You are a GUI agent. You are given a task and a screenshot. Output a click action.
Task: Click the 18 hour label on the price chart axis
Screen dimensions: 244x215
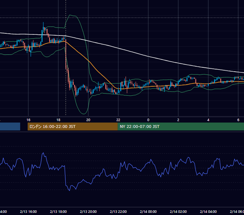point(58,120)
